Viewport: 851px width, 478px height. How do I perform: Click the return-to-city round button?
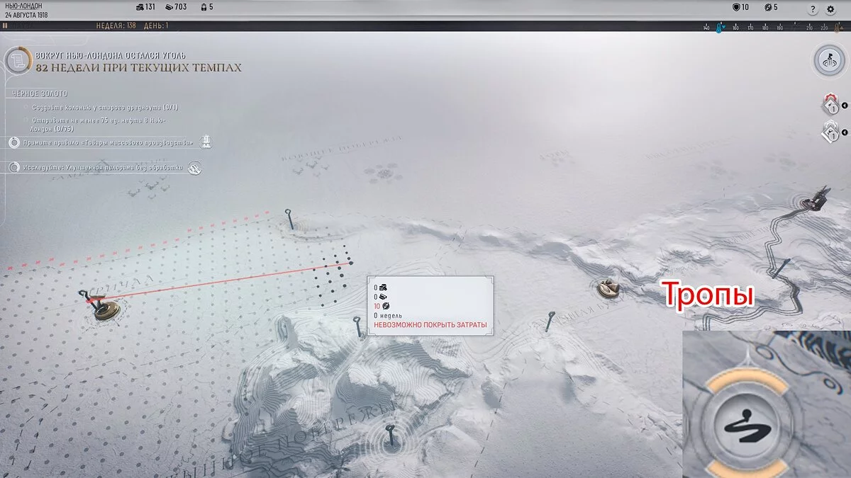(826, 59)
